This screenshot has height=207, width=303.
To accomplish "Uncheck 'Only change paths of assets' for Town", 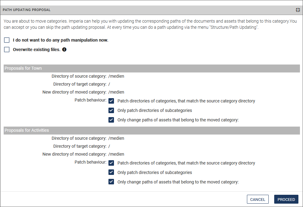I will tap(111, 120).
